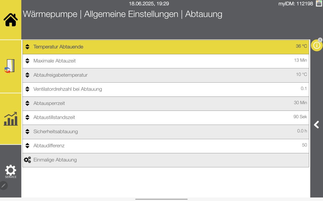Start Einmalige Abtauung
The image size is (323, 201).
[55, 160]
